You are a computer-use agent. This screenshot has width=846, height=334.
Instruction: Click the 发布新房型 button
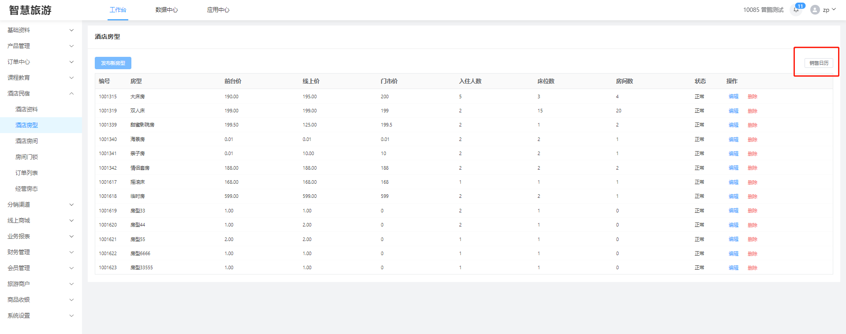point(113,63)
